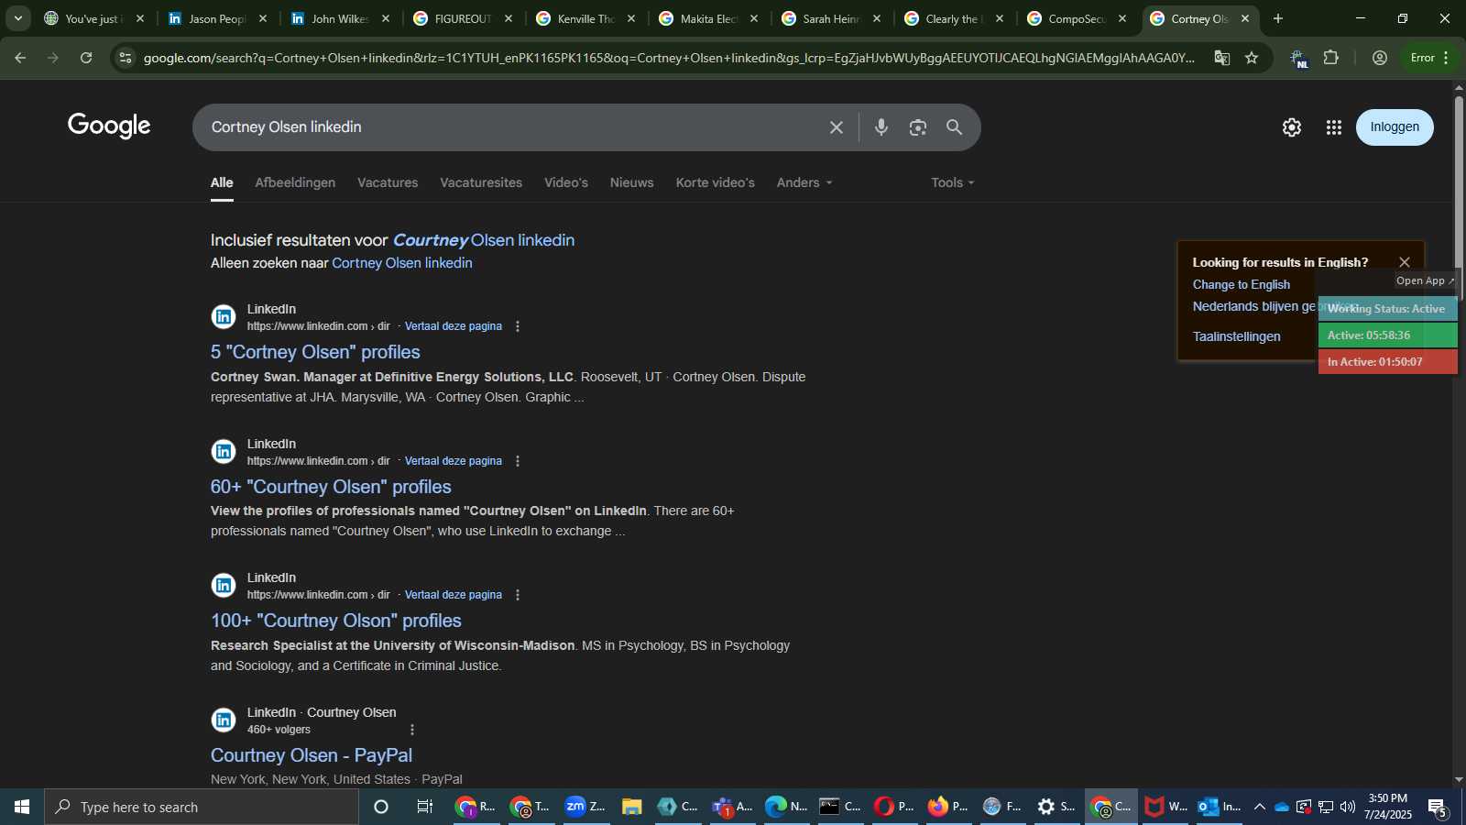
Task: Click the magnifier search button
Action: click(954, 127)
